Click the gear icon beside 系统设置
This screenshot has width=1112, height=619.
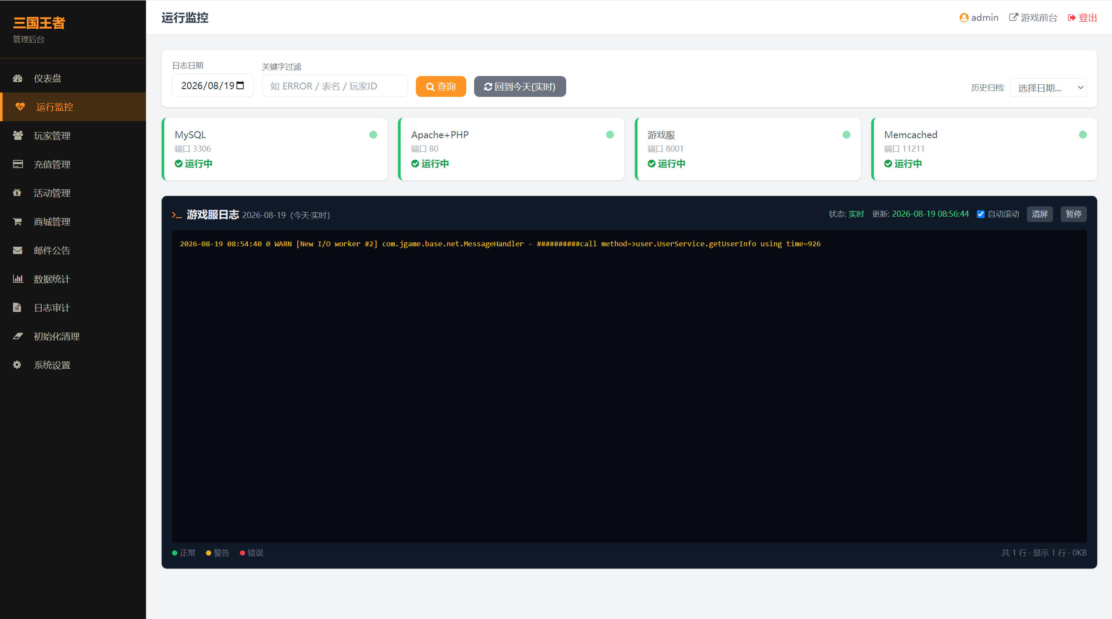click(17, 365)
